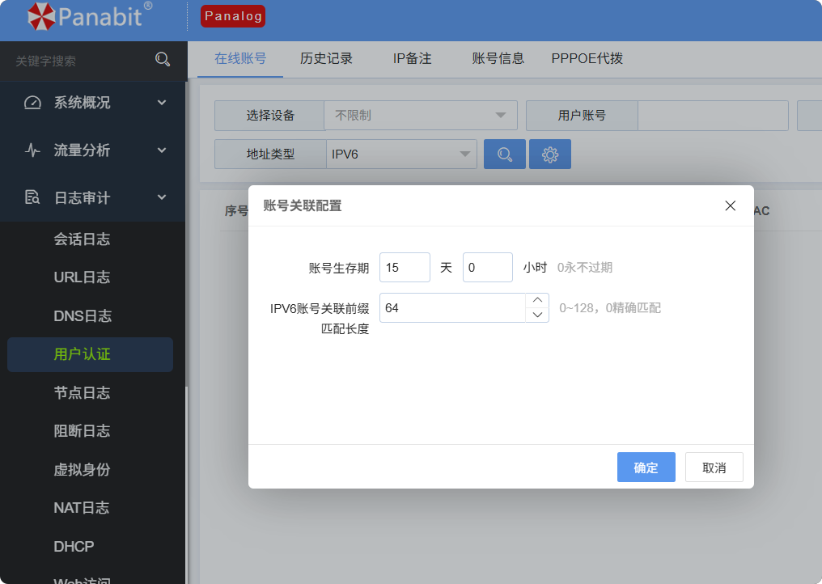Click the Panabit logo
Screen dimensions: 822x584
coord(90,16)
